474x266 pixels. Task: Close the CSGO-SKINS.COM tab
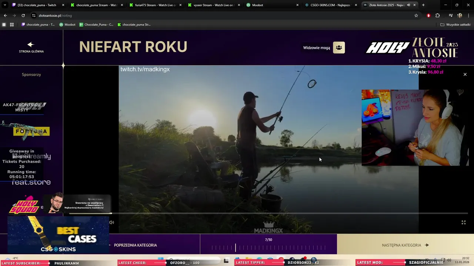tap(356, 5)
